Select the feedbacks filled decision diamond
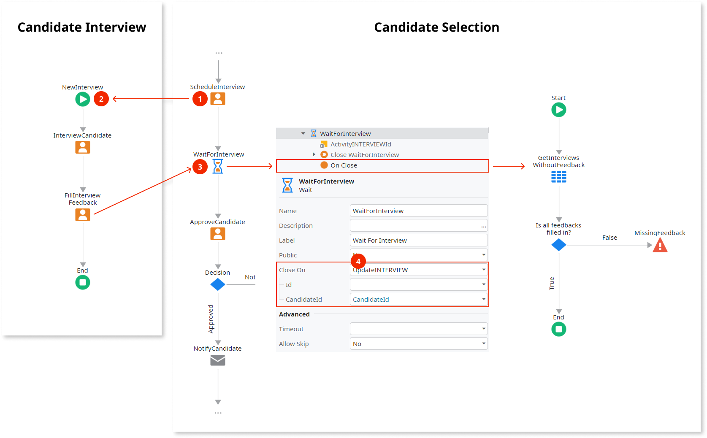 (x=558, y=244)
